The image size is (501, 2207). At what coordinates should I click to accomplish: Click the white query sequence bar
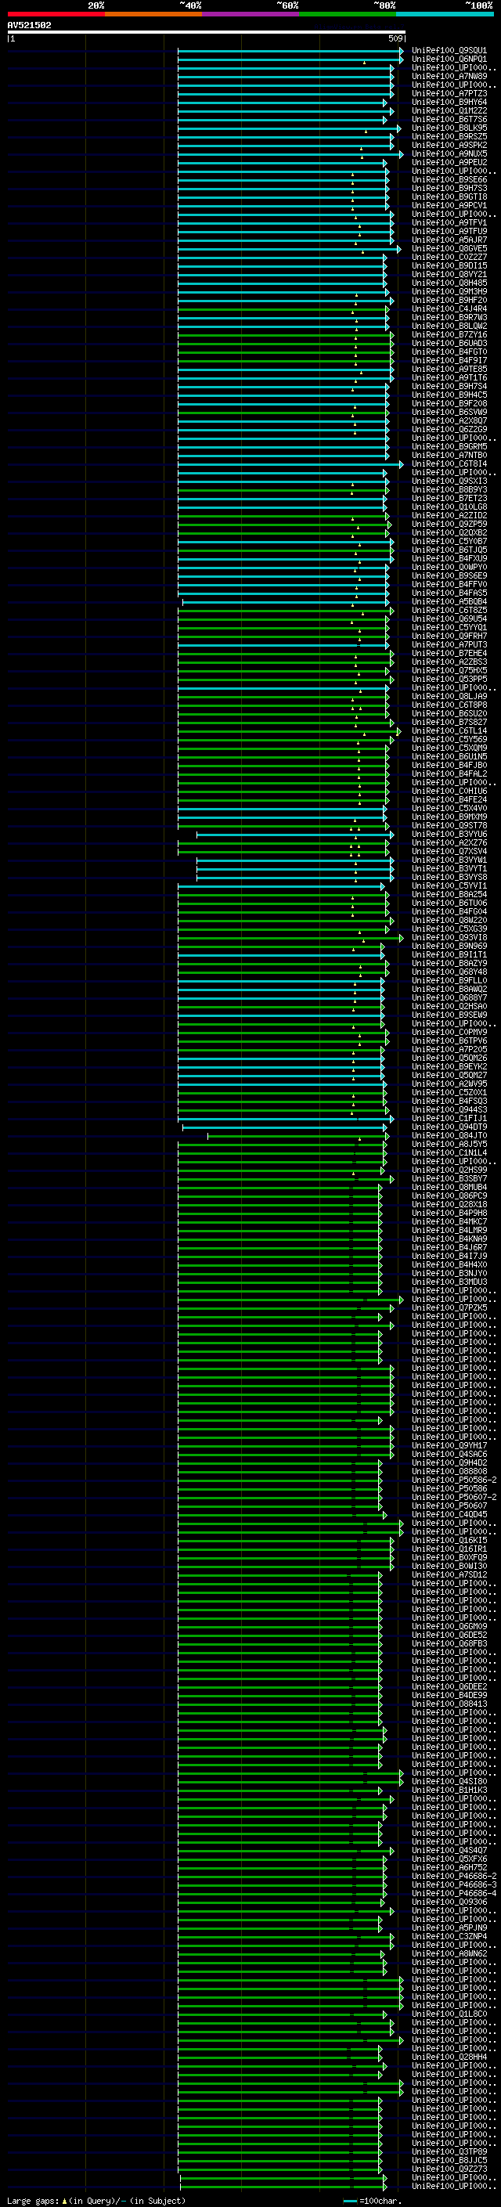click(x=207, y=33)
